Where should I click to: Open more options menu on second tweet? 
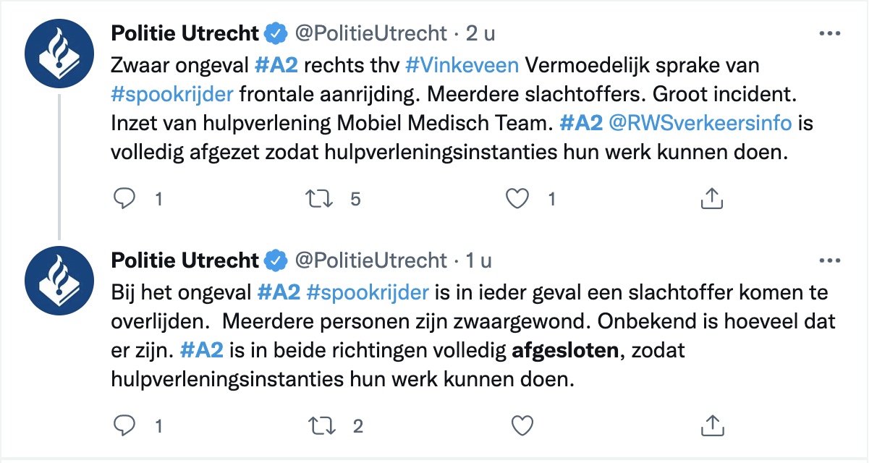point(829,260)
